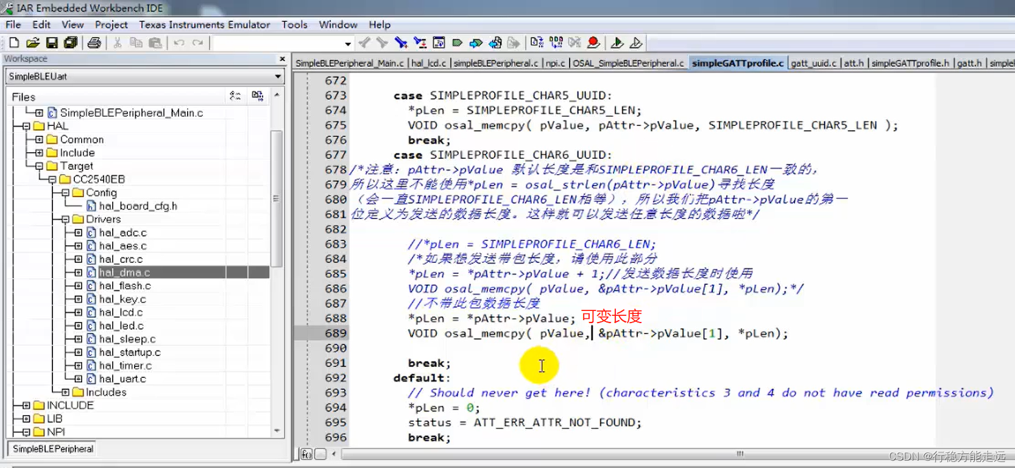Open the Tools menu
1015x468 pixels.
[x=294, y=24]
